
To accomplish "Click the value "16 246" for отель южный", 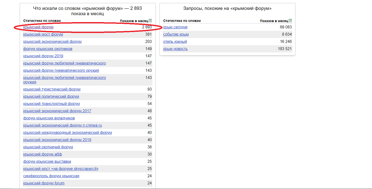I will click(286, 42).
